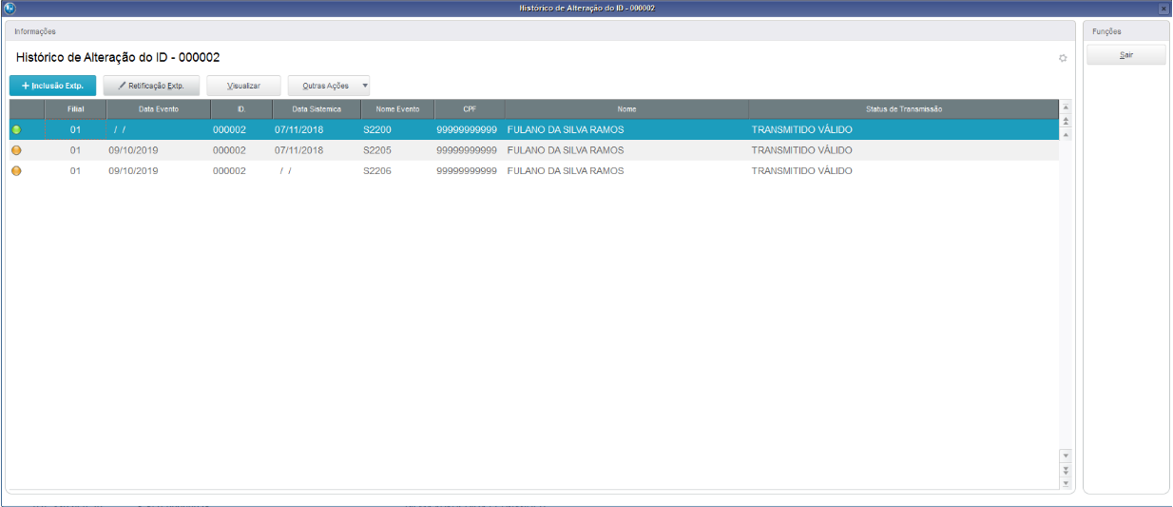Screen dimensions: 1173x507
Task: Open the settings gear icon
Action: [1063, 59]
